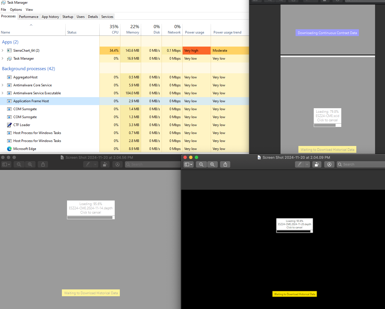Screen dimensions: 385x309
Task: Click the document icon in 2.04.09 PM title bar
Action: [259, 157]
